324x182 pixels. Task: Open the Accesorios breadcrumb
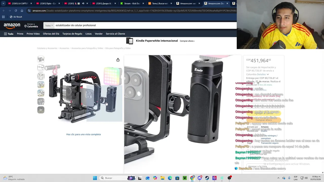(x=64, y=48)
